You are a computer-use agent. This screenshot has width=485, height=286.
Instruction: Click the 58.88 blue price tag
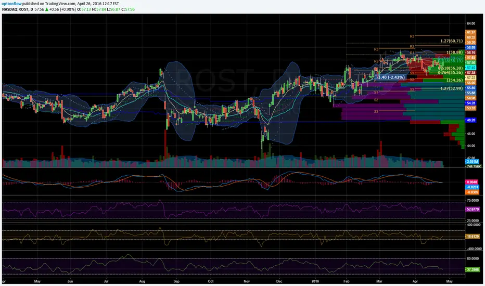[471, 48]
